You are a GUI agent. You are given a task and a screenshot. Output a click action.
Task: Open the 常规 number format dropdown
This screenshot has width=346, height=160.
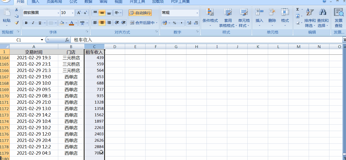tap(197, 13)
